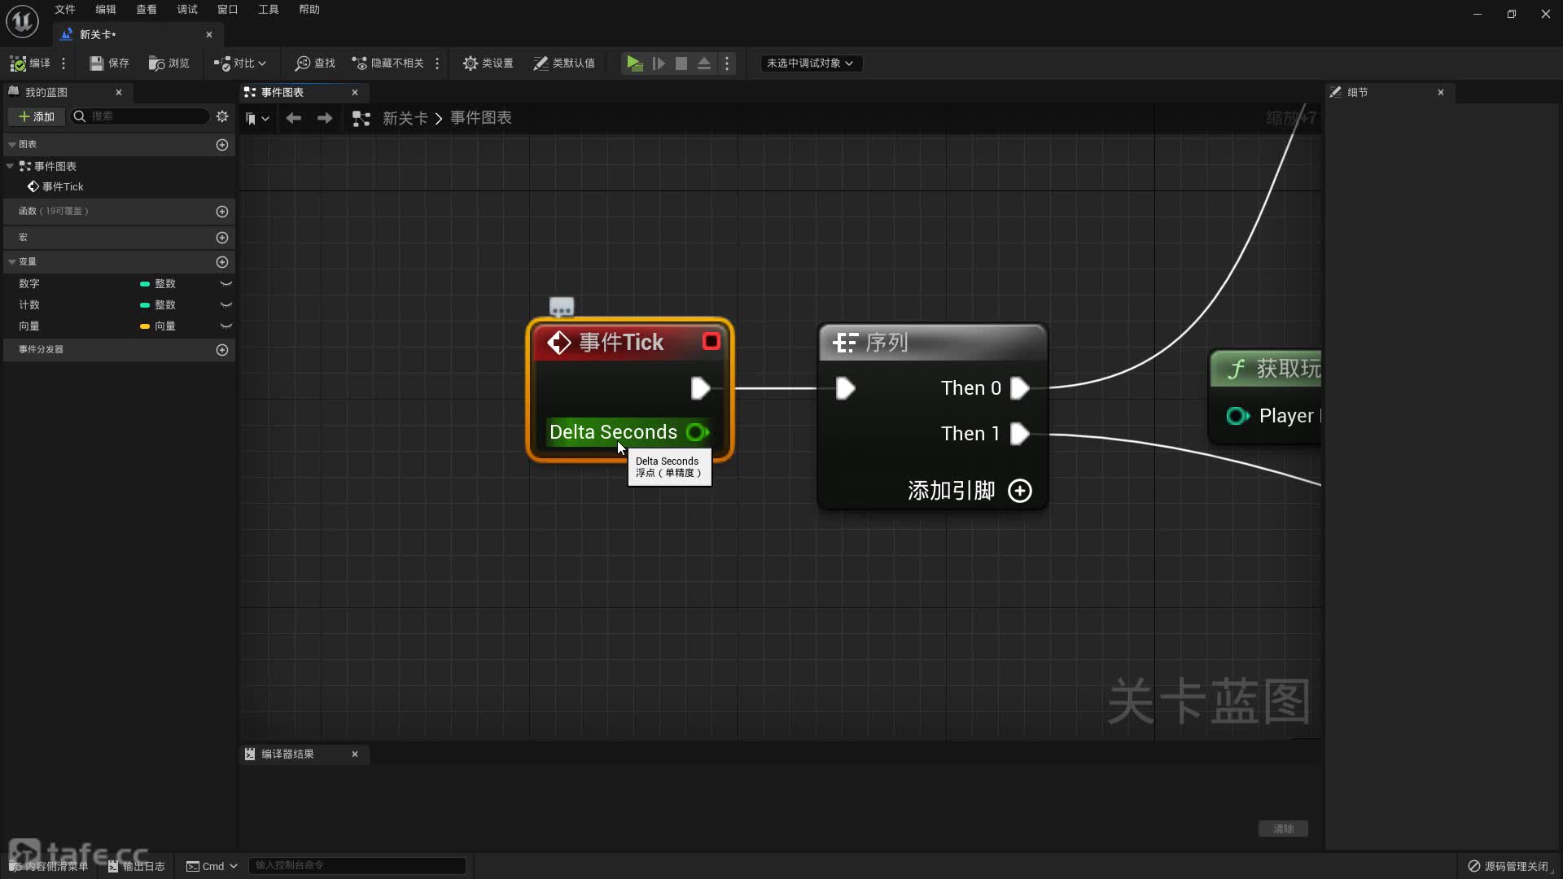Open the 查看 menu in menu bar
Viewport: 1563px width, 879px height.
pyautogui.click(x=146, y=10)
